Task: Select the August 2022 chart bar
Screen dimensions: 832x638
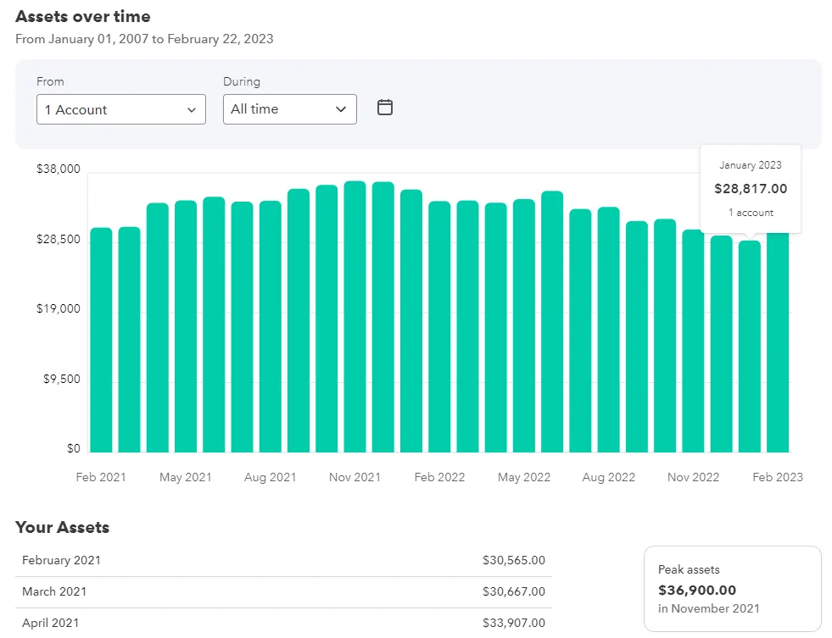Action: (609, 330)
